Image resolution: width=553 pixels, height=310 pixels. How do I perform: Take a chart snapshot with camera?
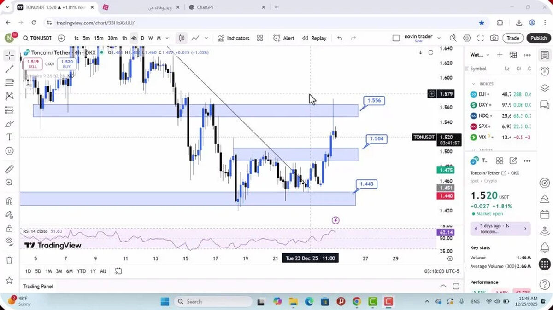click(494, 38)
